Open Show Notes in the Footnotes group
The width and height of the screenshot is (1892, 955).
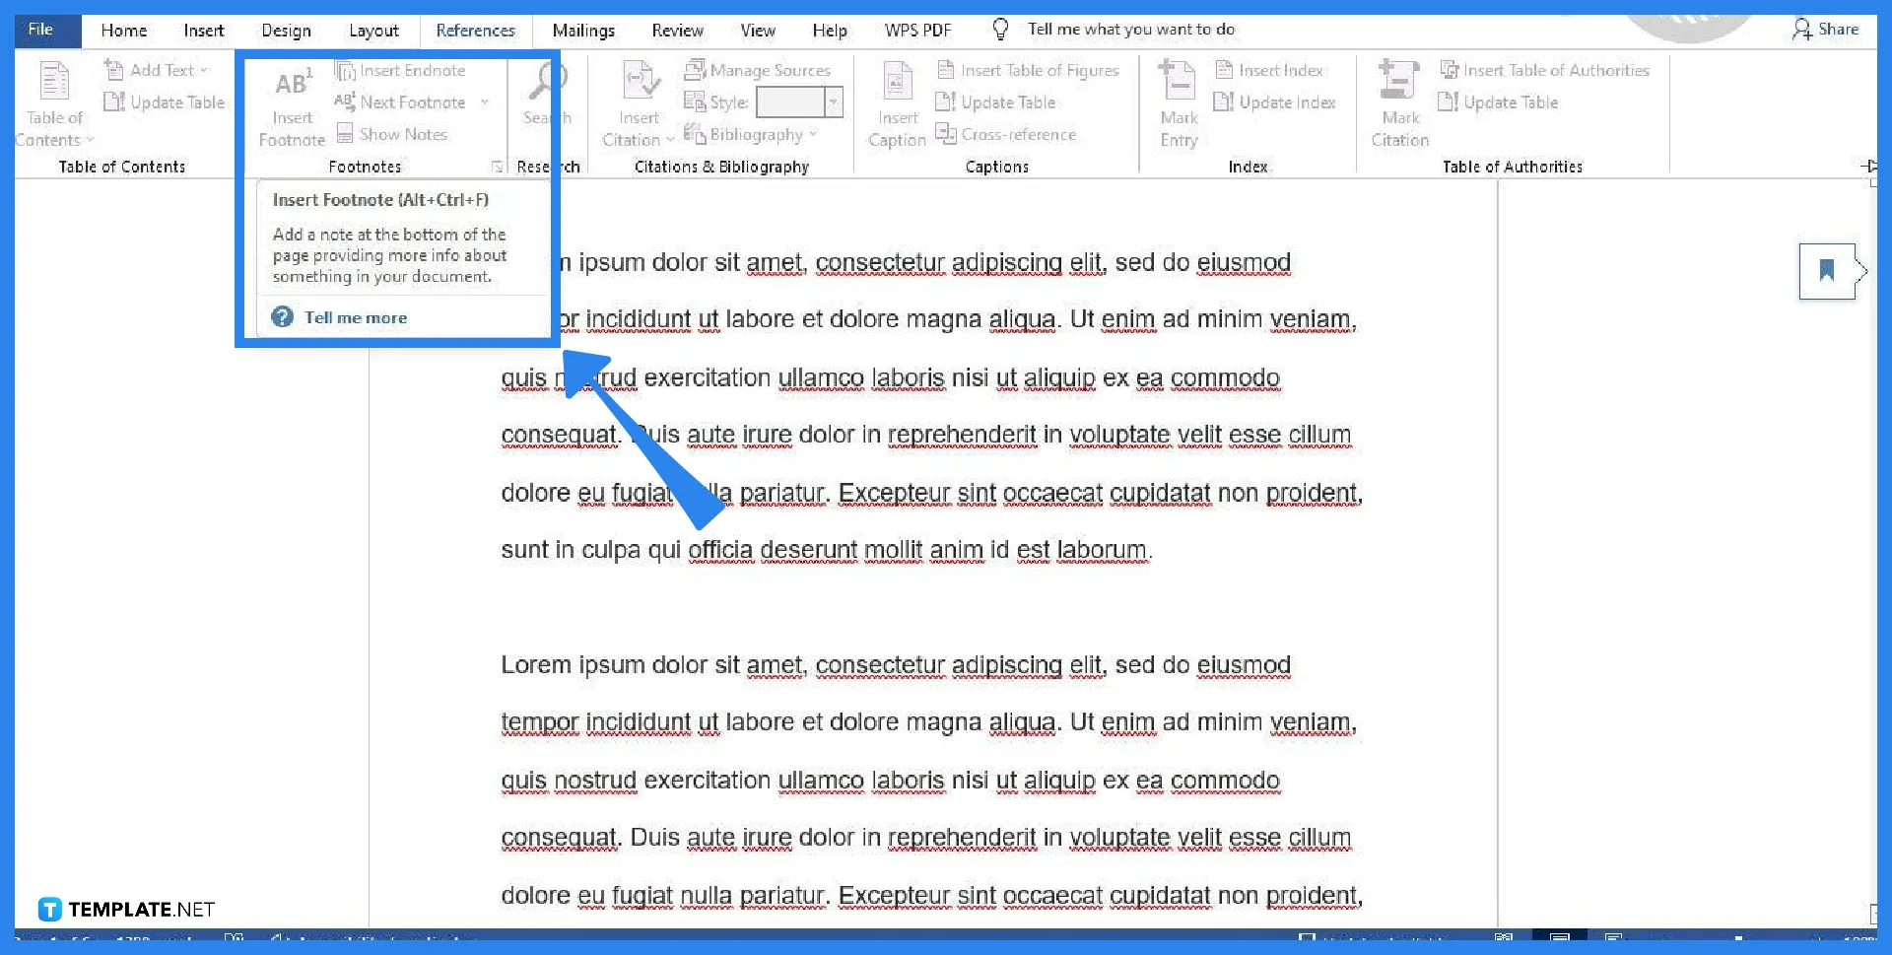393,134
